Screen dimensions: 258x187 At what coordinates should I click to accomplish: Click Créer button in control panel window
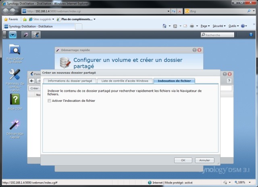34,88
